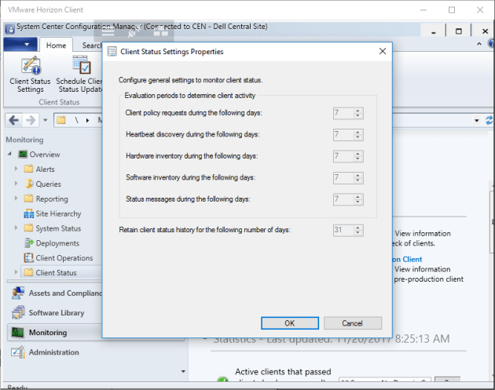Click the Heartbeat discovery days spinner
The height and width of the screenshot is (390, 495).
358,135
